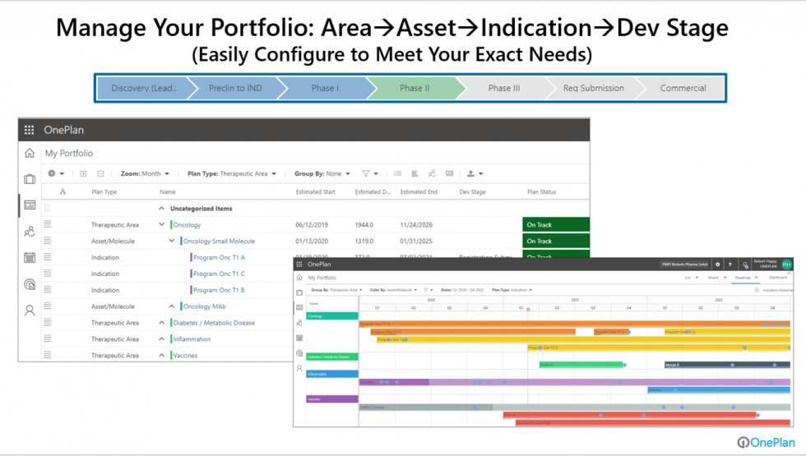Image resolution: width=806 pixels, height=456 pixels.
Task: Click the print icon next to Indication Milestones
Action: pyautogui.click(x=757, y=290)
